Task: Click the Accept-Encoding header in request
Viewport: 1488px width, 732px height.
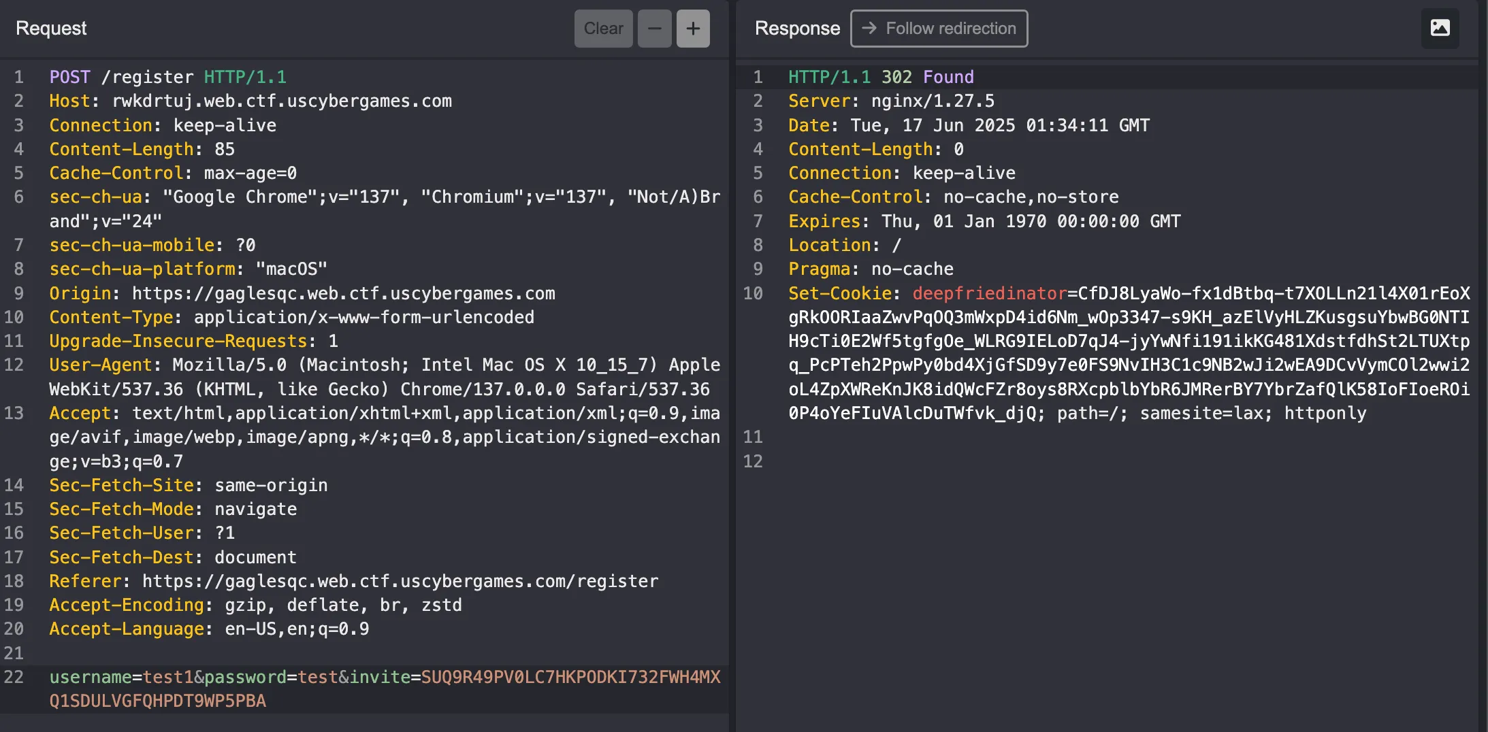Action: click(x=127, y=605)
